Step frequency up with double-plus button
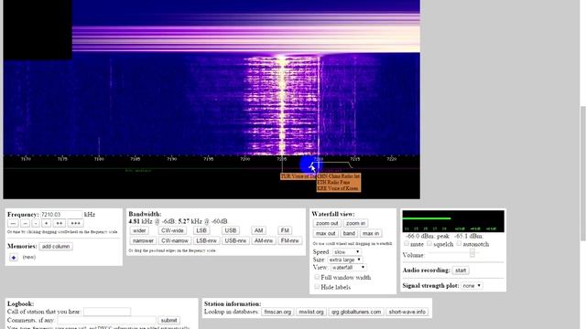The height and width of the screenshot is (329, 586). [59, 223]
